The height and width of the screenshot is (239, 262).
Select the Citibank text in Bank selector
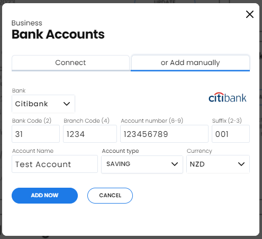coord(31,104)
